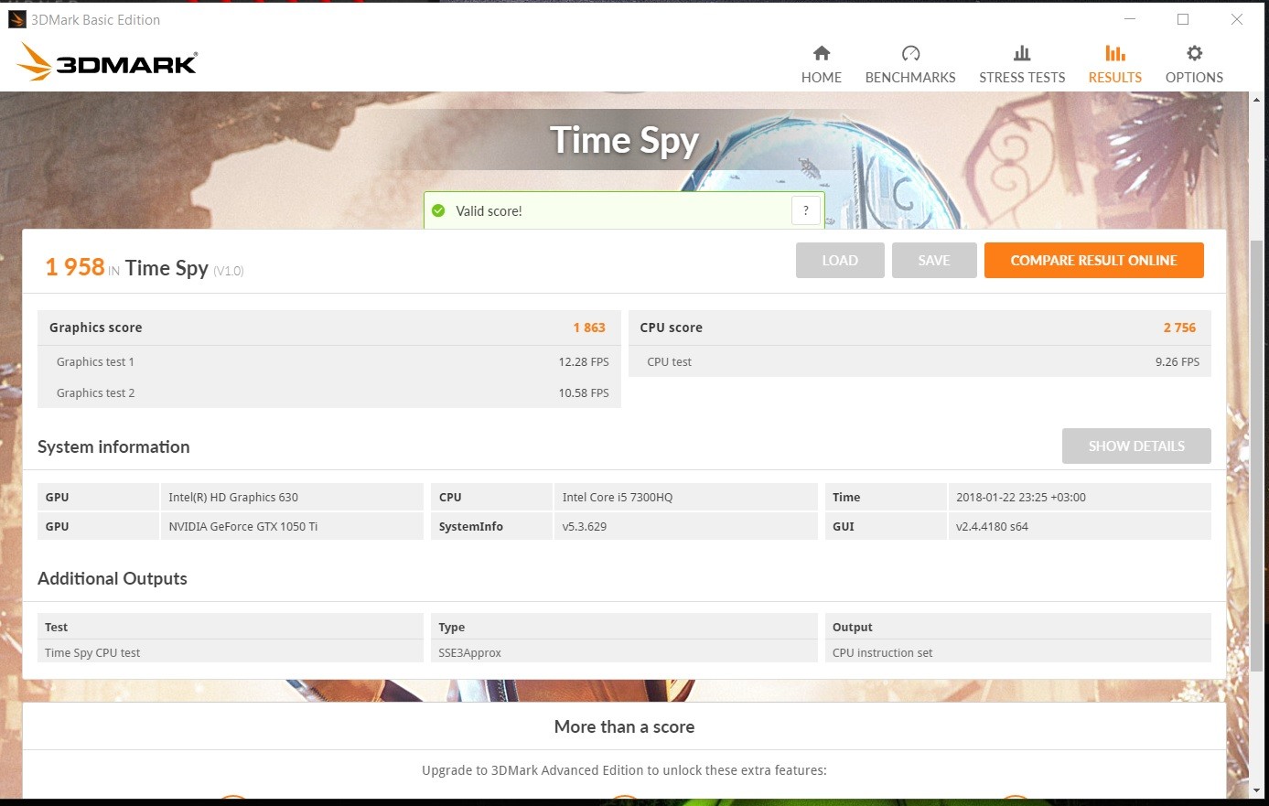Click Time Spy CPU test cell
The height and width of the screenshot is (806, 1269).
coord(230,652)
